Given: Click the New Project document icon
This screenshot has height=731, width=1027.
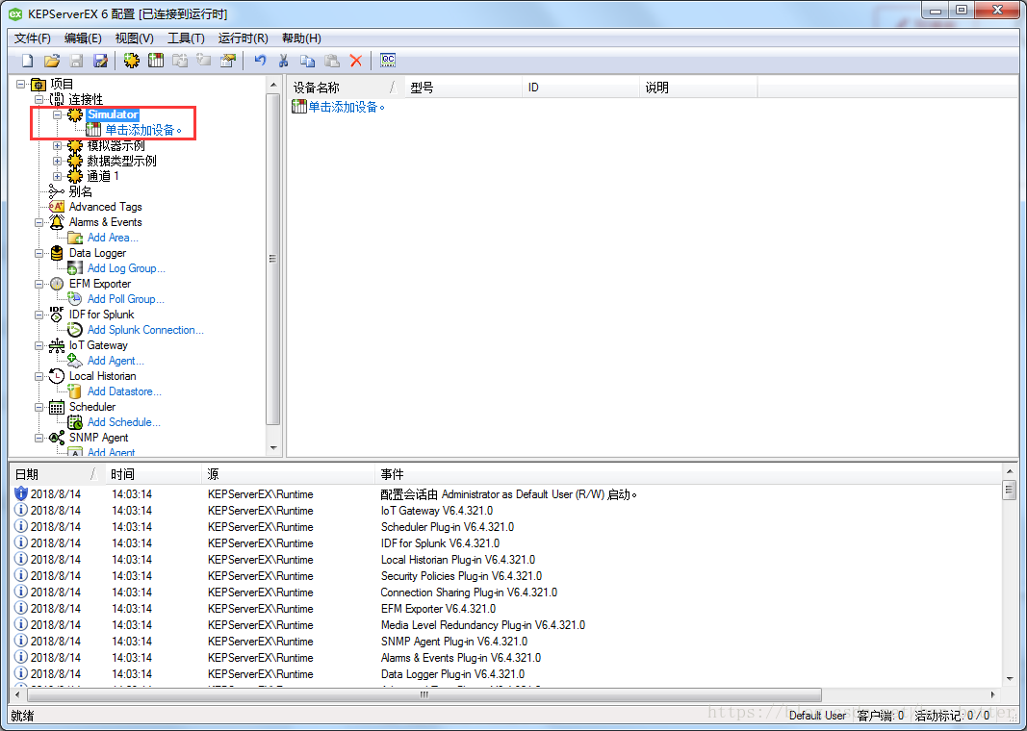Looking at the screenshot, I should click(26, 60).
